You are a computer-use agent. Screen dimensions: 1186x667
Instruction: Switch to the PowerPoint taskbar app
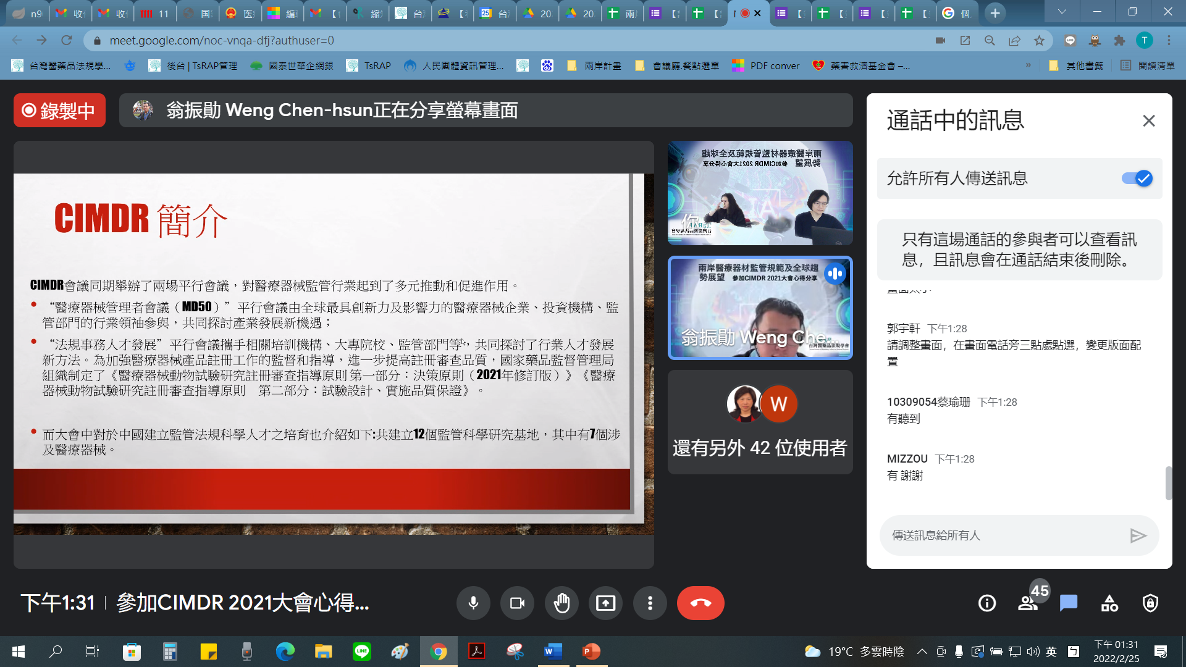click(591, 652)
